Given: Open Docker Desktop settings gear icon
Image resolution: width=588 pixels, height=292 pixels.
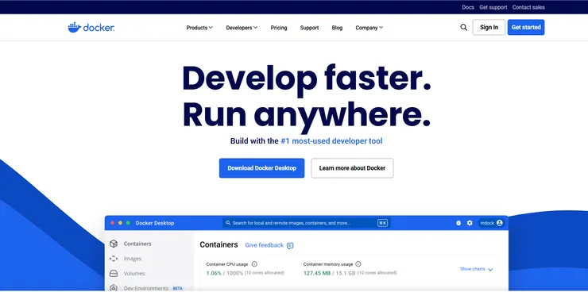Looking at the screenshot, I should click(x=470, y=223).
